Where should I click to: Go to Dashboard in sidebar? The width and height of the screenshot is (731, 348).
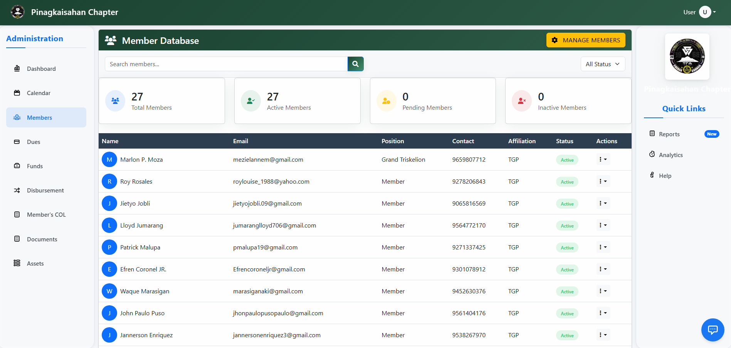coord(41,69)
